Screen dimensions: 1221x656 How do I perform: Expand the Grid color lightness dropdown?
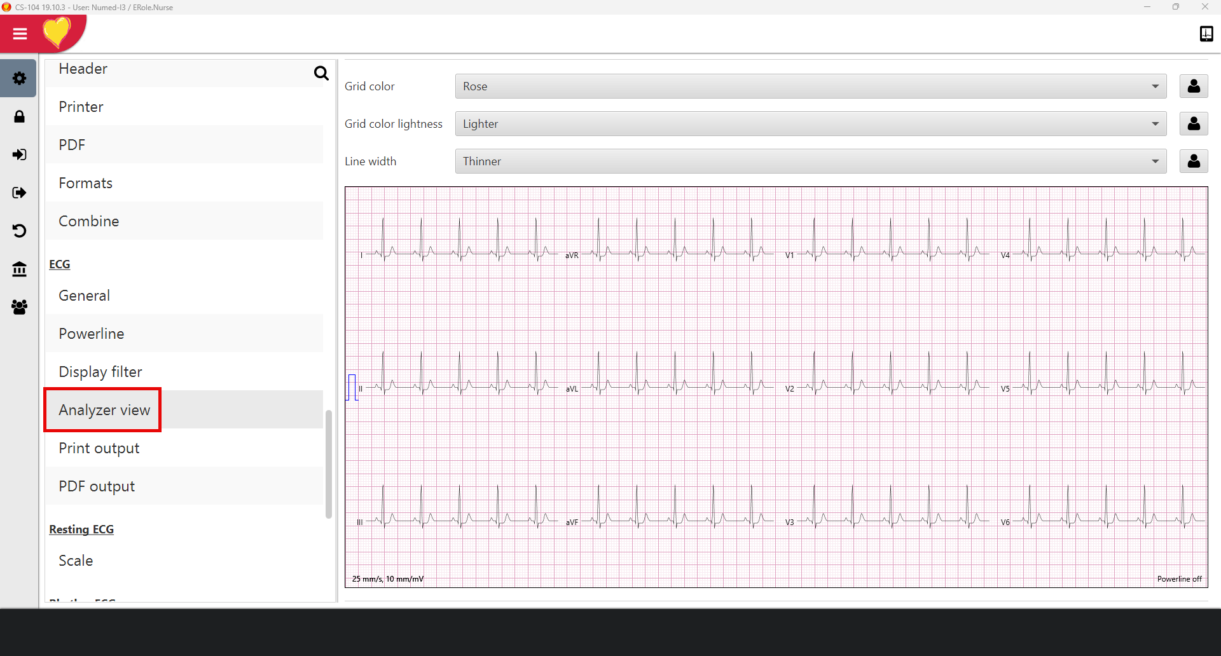click(x=810, y=124)
